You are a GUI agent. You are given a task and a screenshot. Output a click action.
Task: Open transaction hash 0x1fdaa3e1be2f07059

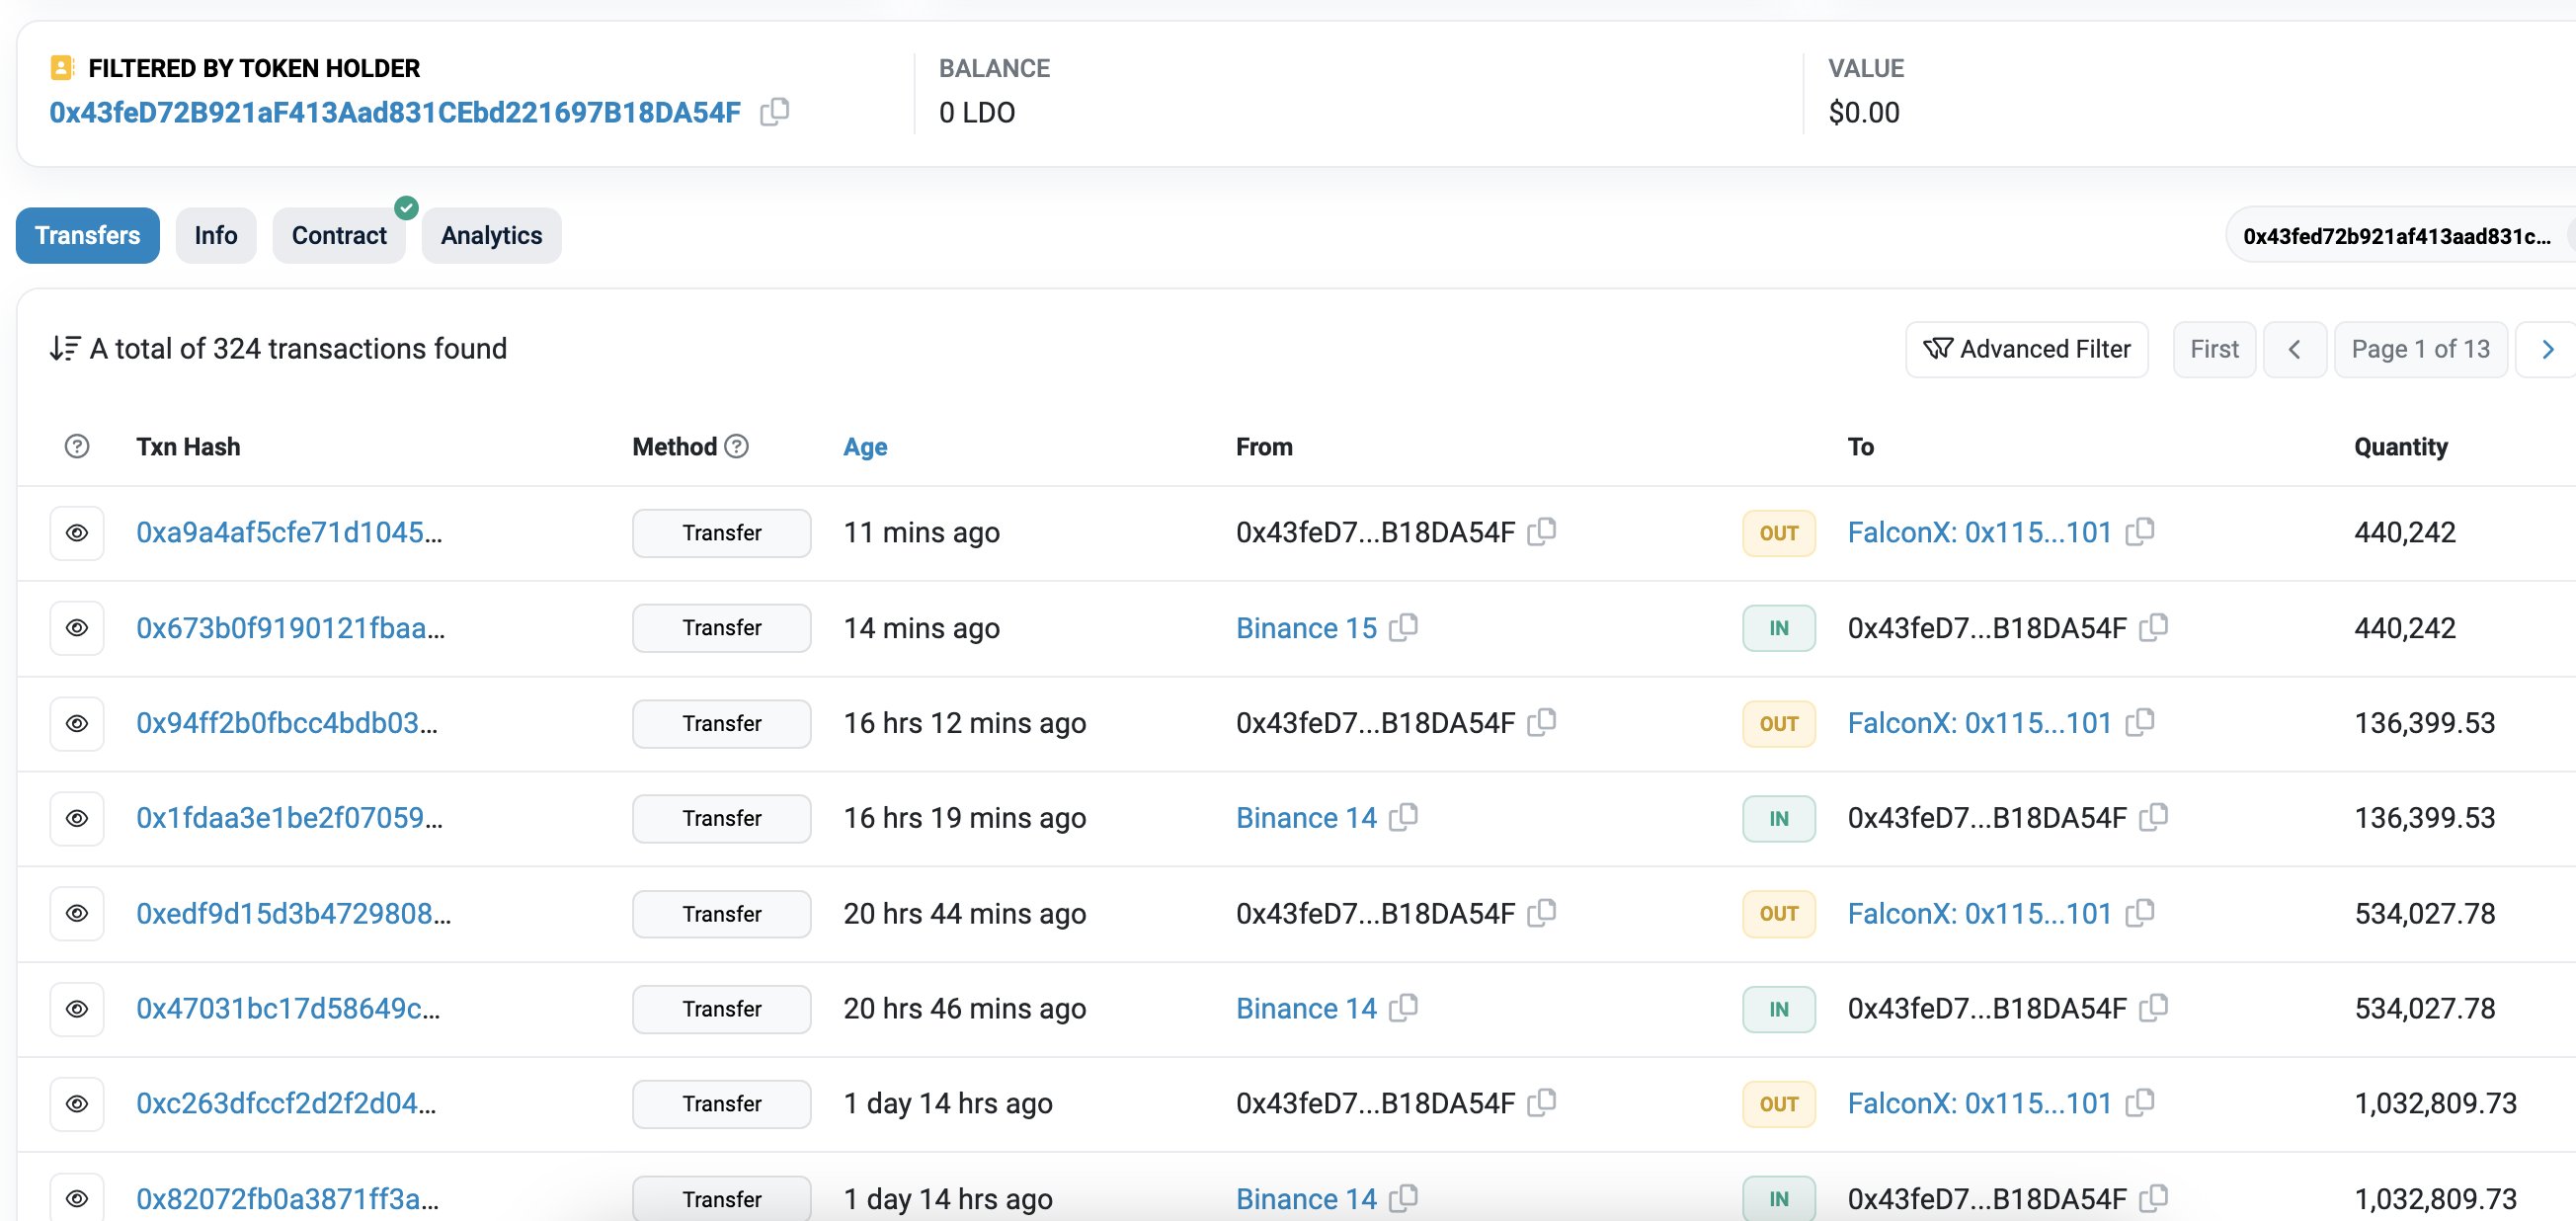click(290, 818)
